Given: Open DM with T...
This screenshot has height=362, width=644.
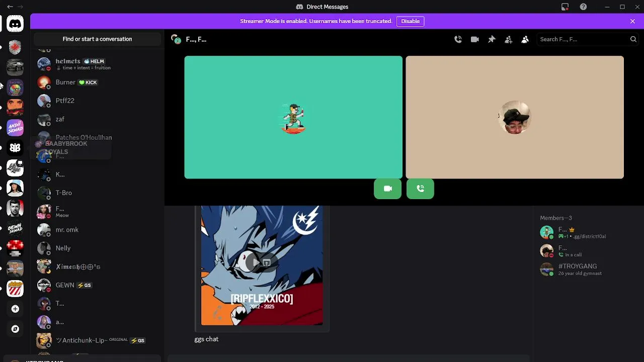Looking at the screenshot, I should point(98,303).
